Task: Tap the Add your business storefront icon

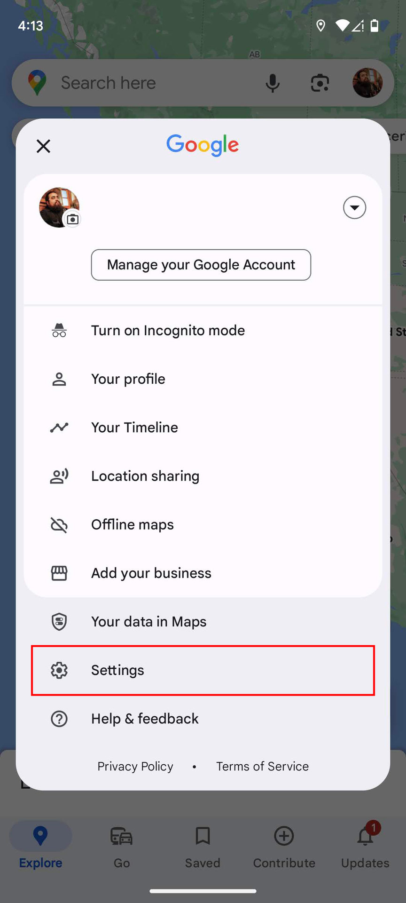Action: [x=59, y=573]
